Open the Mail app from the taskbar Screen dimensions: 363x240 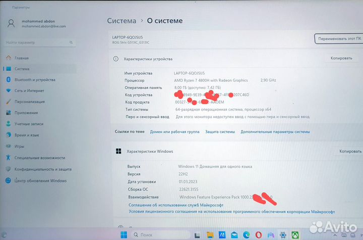tap(234, 235)
